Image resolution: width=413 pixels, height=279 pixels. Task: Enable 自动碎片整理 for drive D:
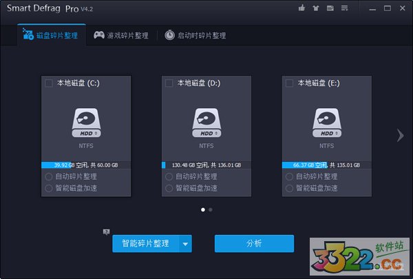pyautogui.click(x=169, y=176)
